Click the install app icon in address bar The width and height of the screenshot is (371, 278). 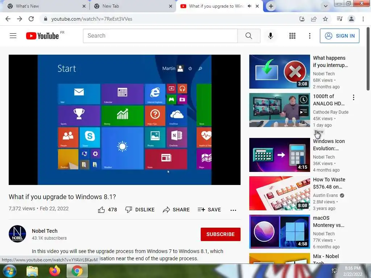[302, 19]
